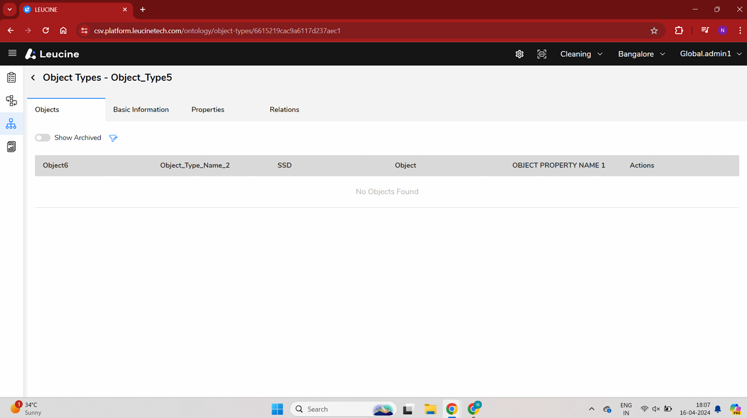Click the Leucine logo
The height and width of the screenshot is (418, 747).
52,54
